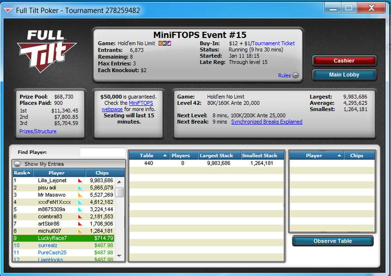This screenshot has width=391, height=276.
Task: Toggle the Show My Entries radio button
Action: point(17,164)
